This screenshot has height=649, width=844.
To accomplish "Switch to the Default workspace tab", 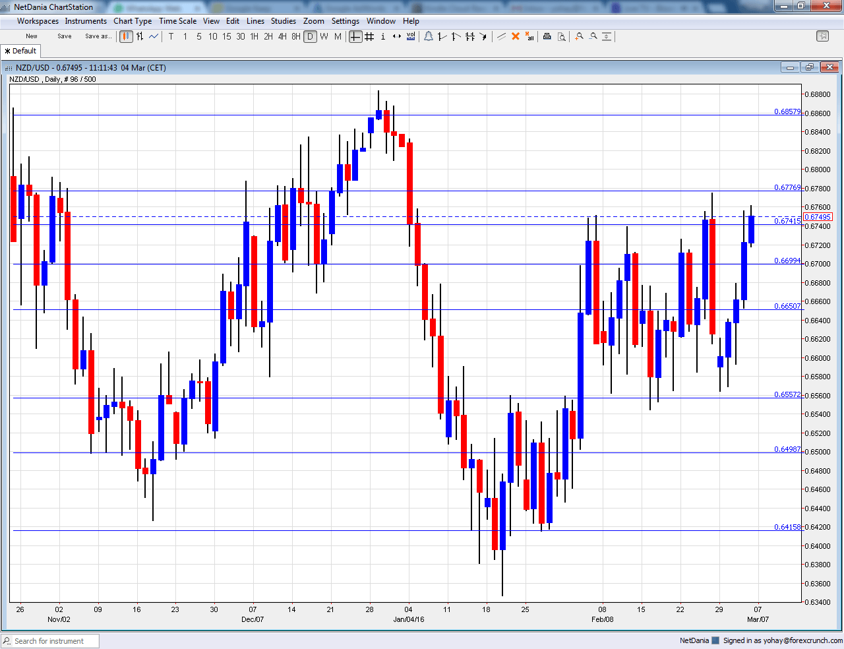I will pyautogui.click(x=20, y=51).
